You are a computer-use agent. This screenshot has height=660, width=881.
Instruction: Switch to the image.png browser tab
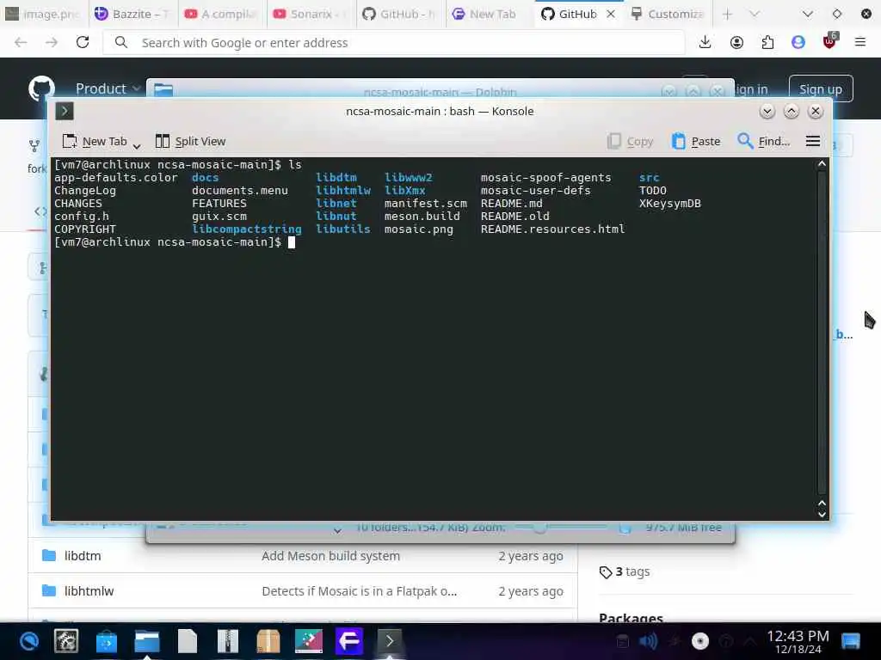pyautogui.click(x=42, y=14)
